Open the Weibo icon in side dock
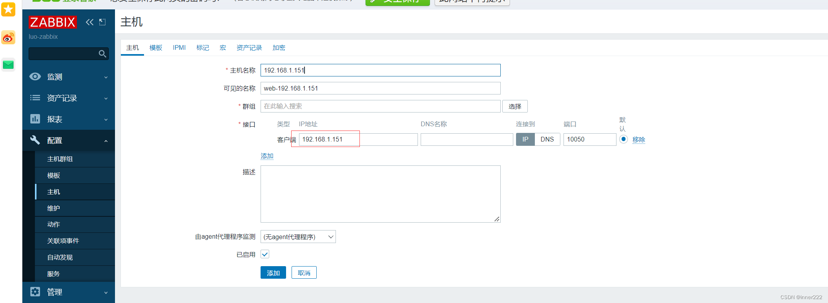828x303 pixels. pos(8,38)
